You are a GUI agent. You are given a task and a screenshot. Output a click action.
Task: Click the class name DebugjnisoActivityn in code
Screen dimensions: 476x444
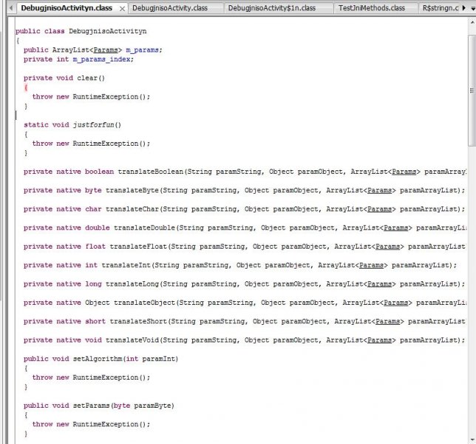click(107, 31)
